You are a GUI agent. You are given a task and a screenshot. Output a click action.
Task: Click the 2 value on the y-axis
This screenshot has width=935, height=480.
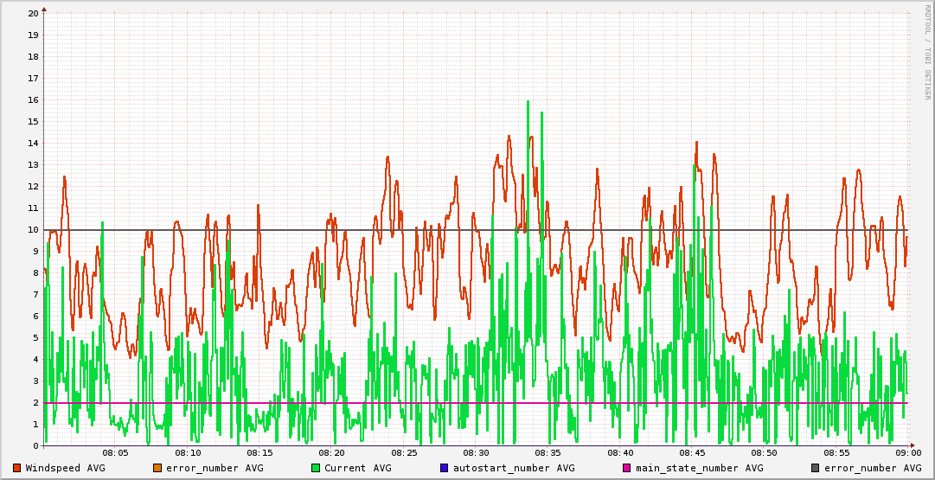point(35,402)
